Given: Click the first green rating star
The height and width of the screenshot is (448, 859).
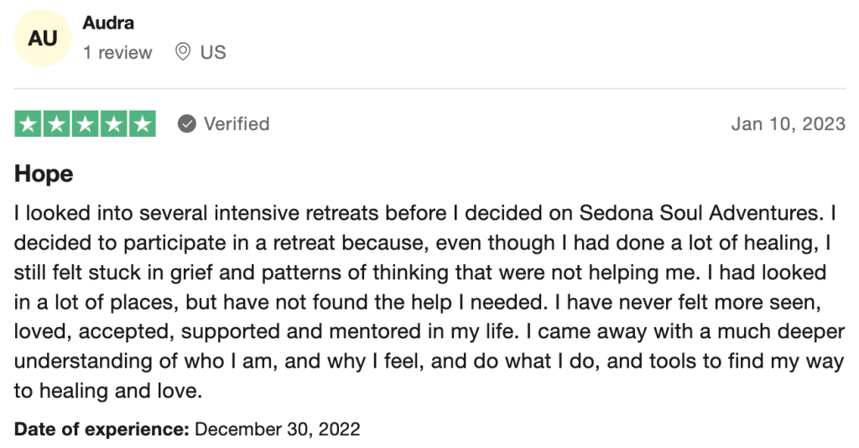Looking at the screenshot, I should [28, 124].
